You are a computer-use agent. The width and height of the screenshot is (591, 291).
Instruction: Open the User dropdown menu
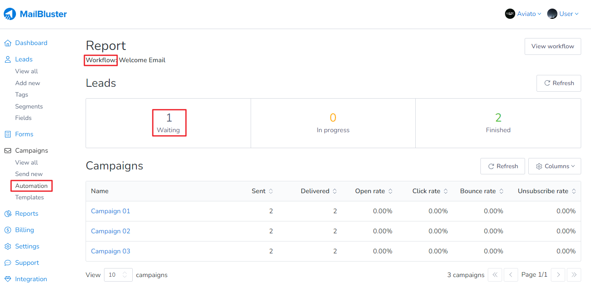click(x=563, y=14)
